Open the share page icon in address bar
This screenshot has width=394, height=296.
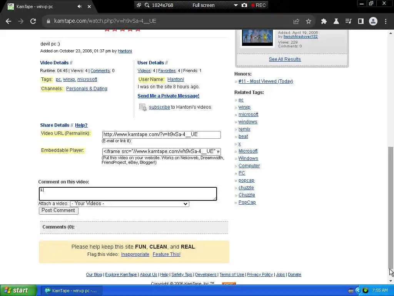point(296,22)
